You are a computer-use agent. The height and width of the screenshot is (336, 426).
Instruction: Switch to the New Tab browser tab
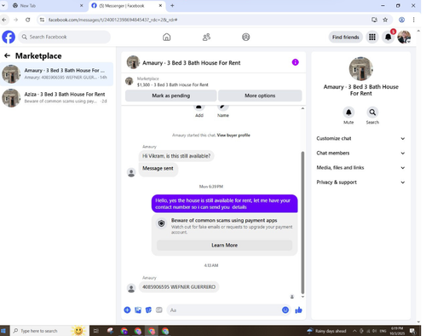[47, 6]
